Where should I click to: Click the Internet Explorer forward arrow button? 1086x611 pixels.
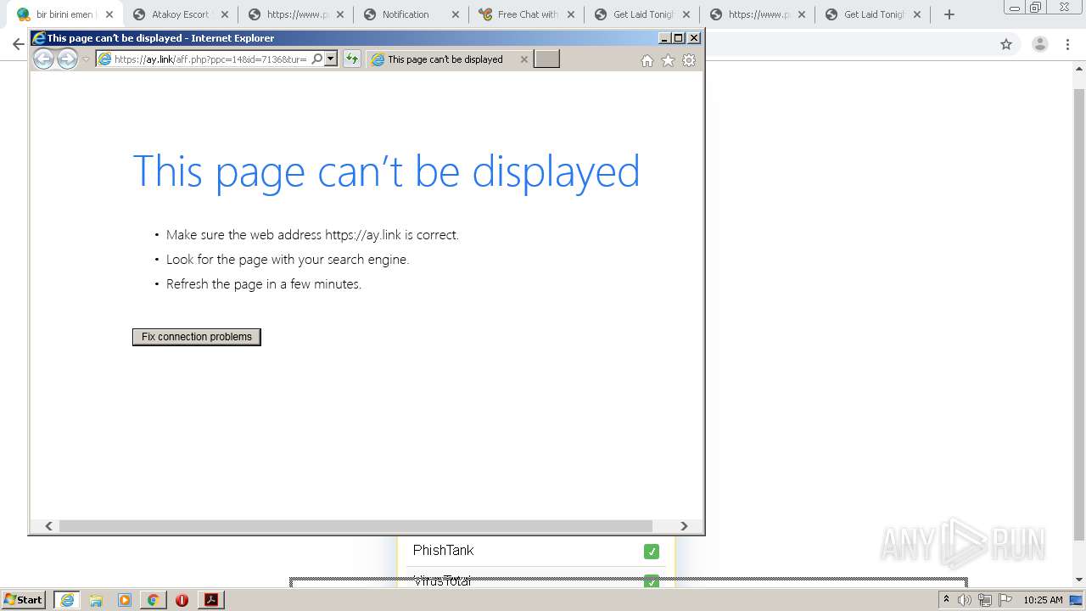67,59
